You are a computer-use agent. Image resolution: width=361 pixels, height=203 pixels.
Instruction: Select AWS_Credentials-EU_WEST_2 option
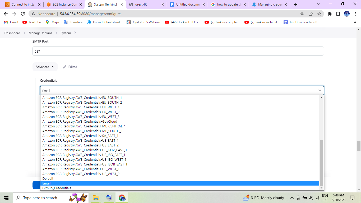pyautogui.click(x=180, y=112)
